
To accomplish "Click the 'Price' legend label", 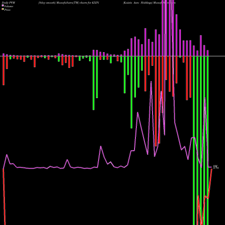I will click(7, 10).
